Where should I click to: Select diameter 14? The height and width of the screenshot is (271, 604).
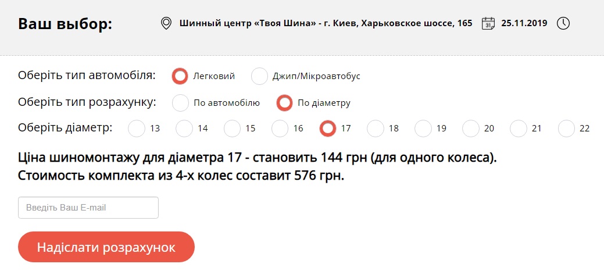(184, 129)
